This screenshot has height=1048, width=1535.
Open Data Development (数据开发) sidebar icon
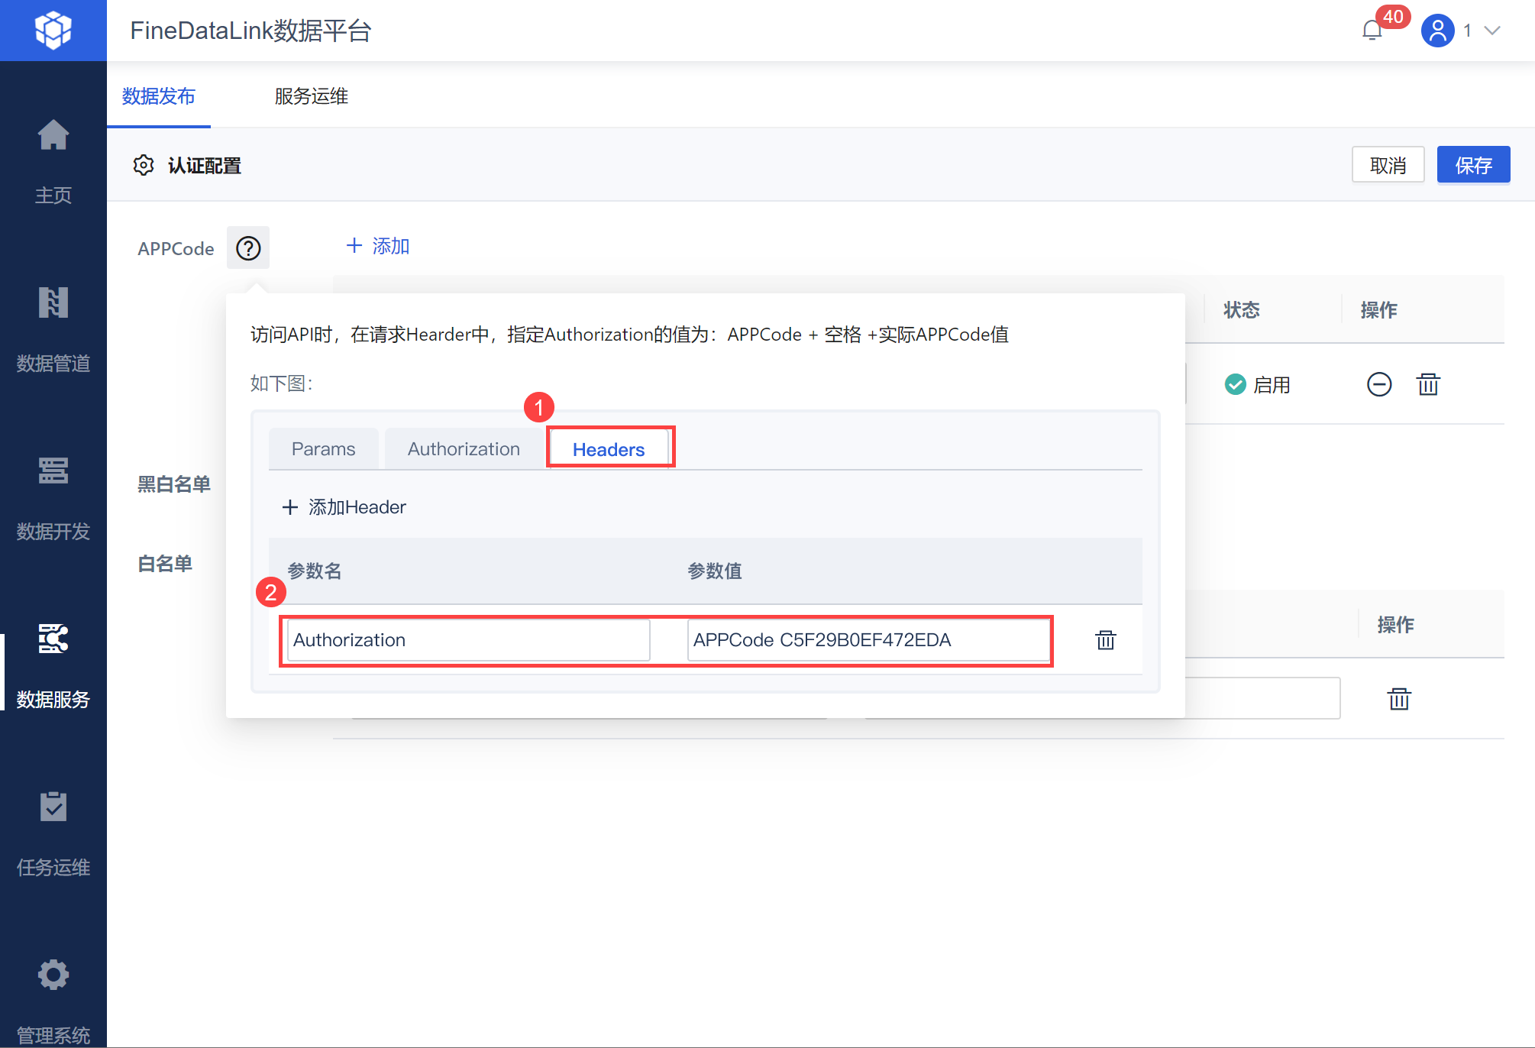[x=53, y=471]
